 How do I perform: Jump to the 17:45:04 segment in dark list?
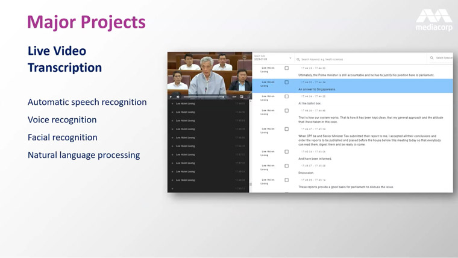coord(209,121)
